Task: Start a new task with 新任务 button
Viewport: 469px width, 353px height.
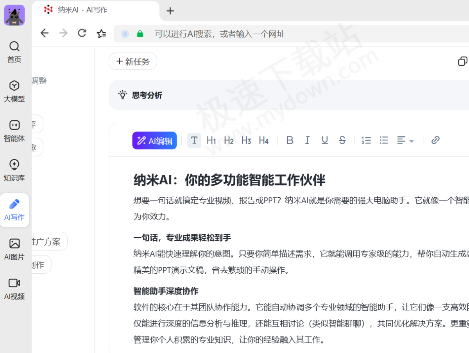Action: click(133, 61)
